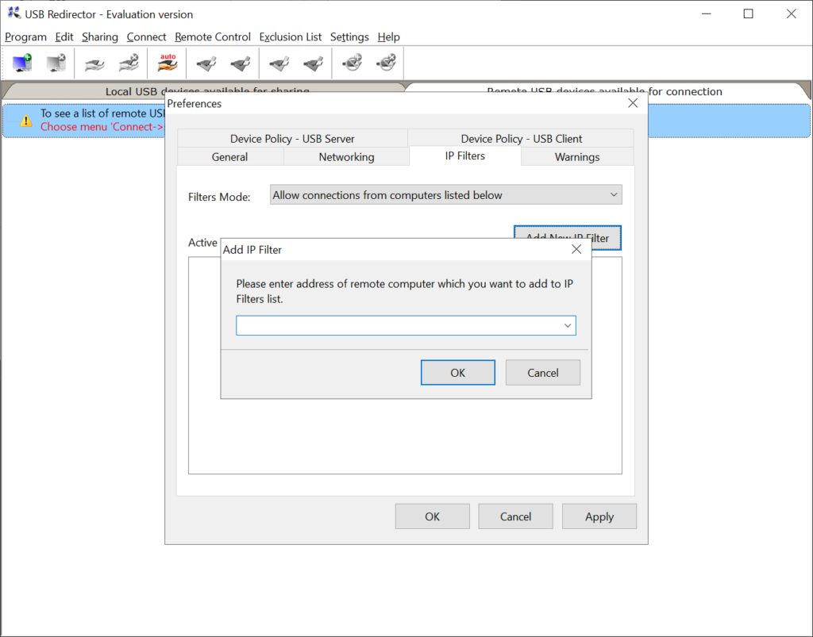Select the IP Filters tab
Viewport: 813px width, 637px height.
465,156
